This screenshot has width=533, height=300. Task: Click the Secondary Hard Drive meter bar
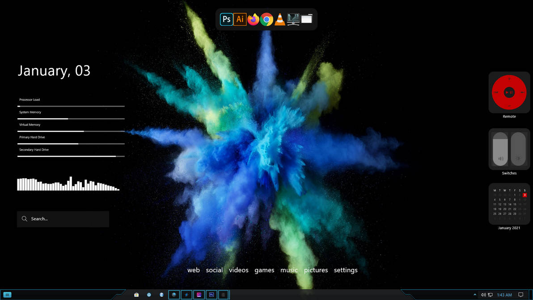71,156
